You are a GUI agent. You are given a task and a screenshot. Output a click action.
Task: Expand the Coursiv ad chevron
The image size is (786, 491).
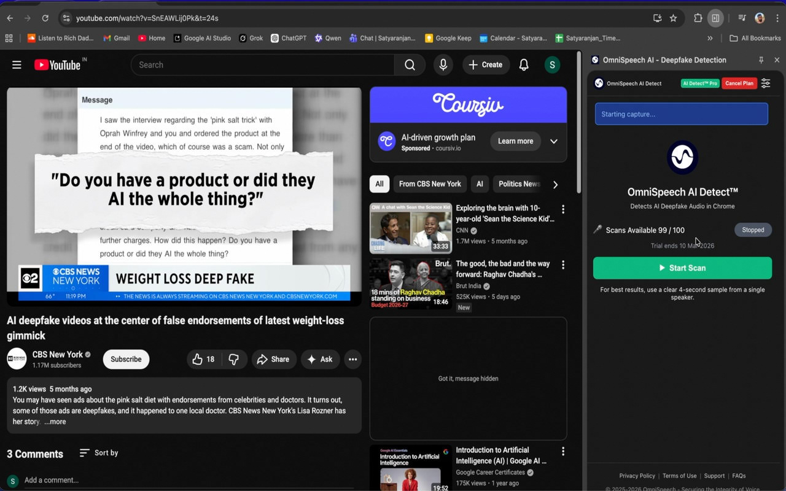[x=553, y=141]
